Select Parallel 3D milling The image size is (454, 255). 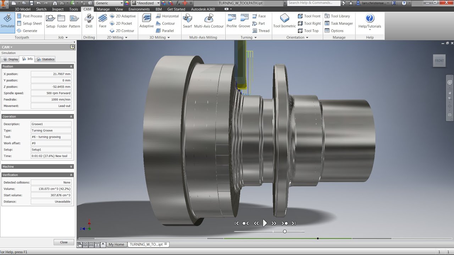pyautogui.click(x=165, y=31)
